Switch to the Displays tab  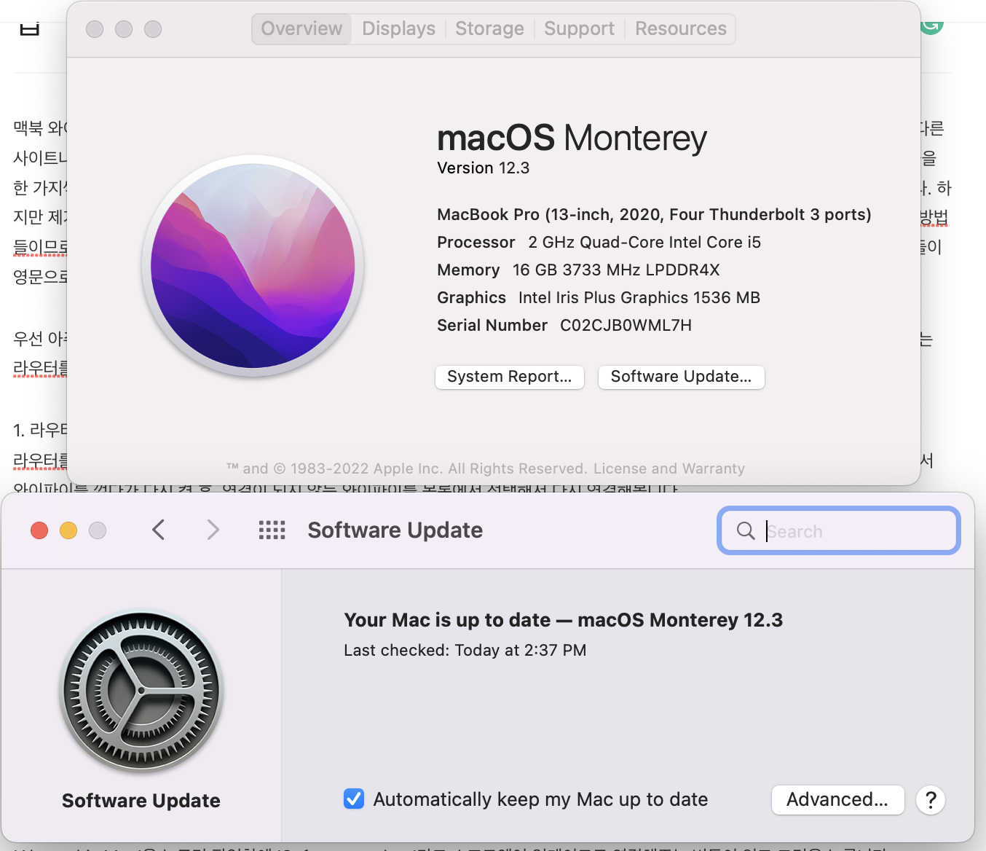[x=398, y=29]
